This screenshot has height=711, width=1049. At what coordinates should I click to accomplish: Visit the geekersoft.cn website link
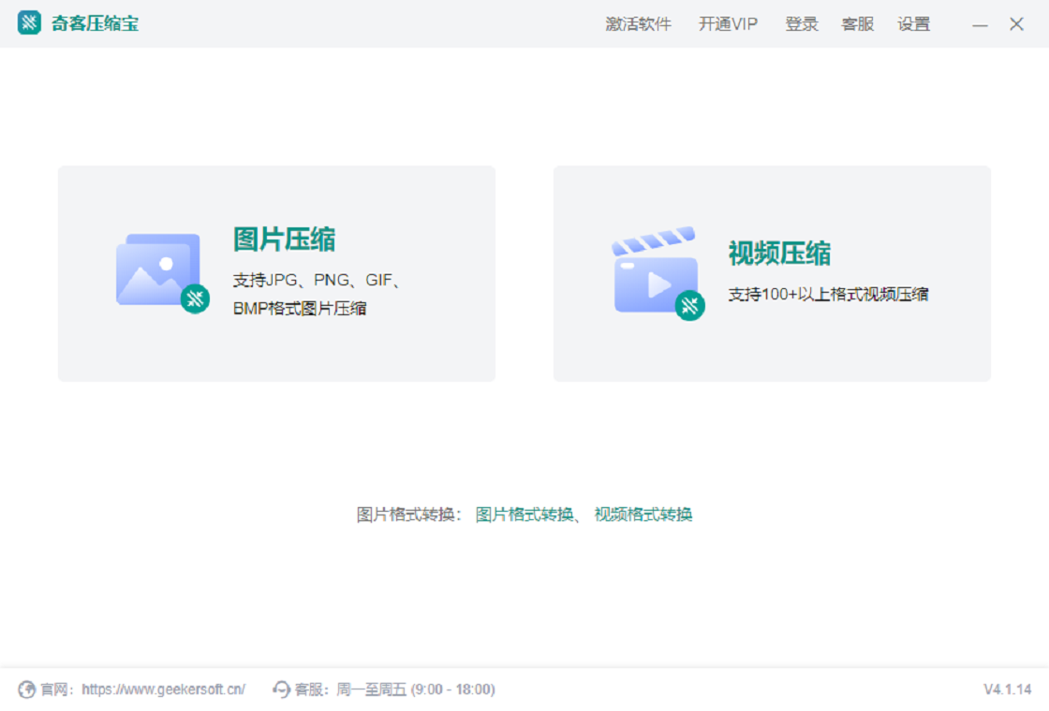pyautogui.click(x=163, y=689)
